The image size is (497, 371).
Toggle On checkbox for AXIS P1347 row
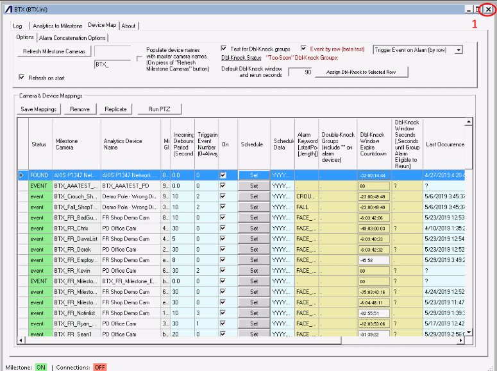click(223, 175)
